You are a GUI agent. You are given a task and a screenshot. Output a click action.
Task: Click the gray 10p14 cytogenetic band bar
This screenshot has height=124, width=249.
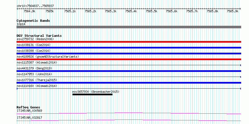(129, 27)
